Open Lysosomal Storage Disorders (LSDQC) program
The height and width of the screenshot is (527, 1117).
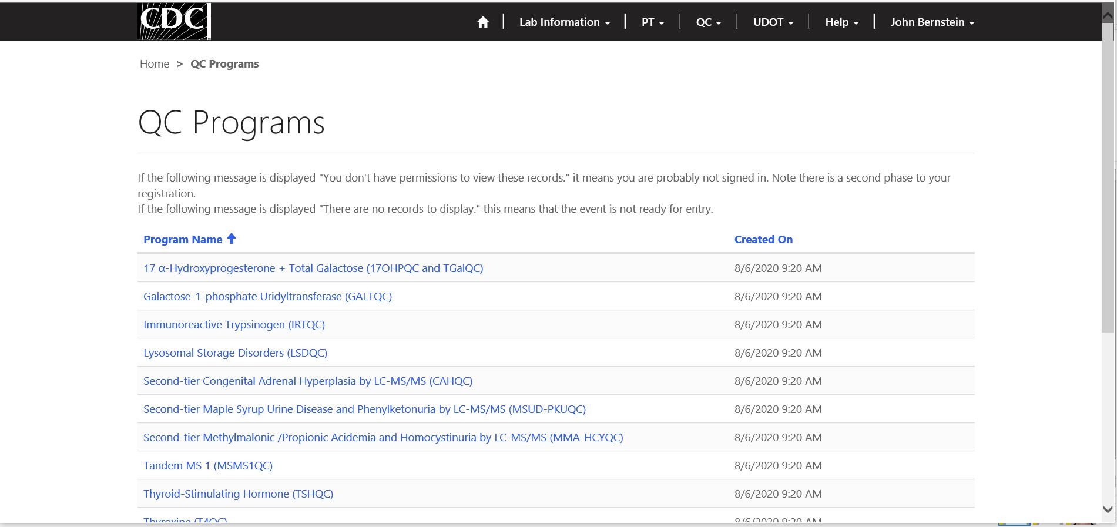coord(235,353)
